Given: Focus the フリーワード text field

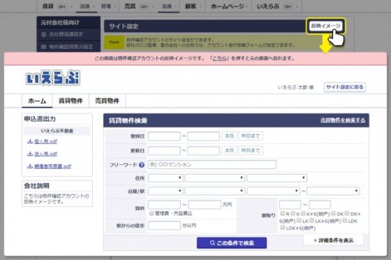Looking at the screenshot, I should point(212,165).
